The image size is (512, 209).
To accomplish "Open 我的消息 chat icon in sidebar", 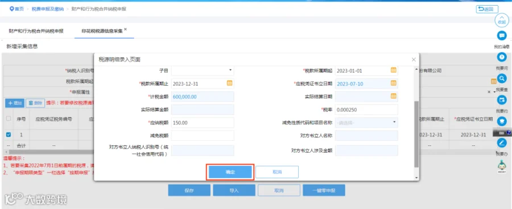I will pyautogui.click(x=502, y=36).
